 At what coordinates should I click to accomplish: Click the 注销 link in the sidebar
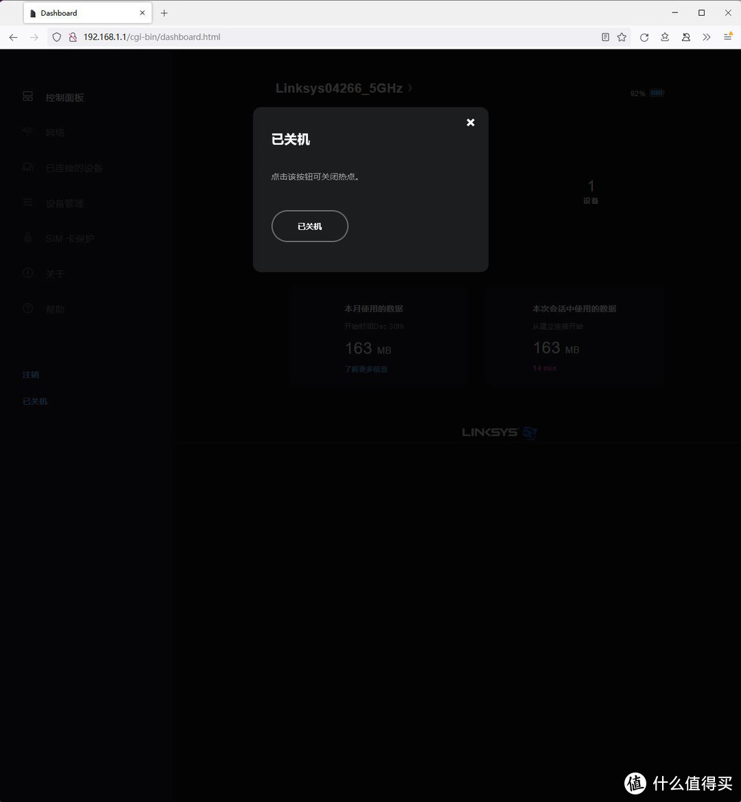(x=31, y=375)
